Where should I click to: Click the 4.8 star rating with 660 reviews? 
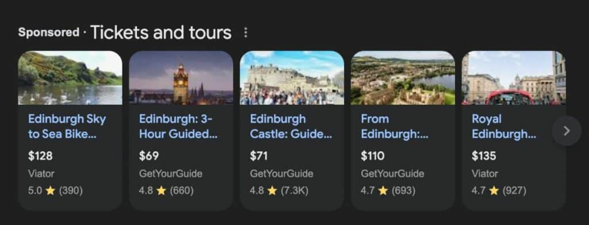pyautogui.click(x=166, y=191)
